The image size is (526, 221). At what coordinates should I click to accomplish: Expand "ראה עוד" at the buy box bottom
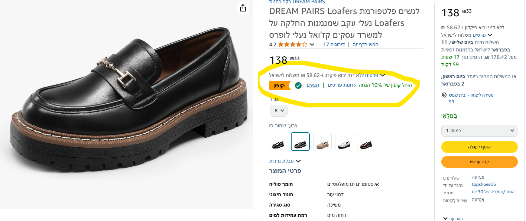coord(453,218)
